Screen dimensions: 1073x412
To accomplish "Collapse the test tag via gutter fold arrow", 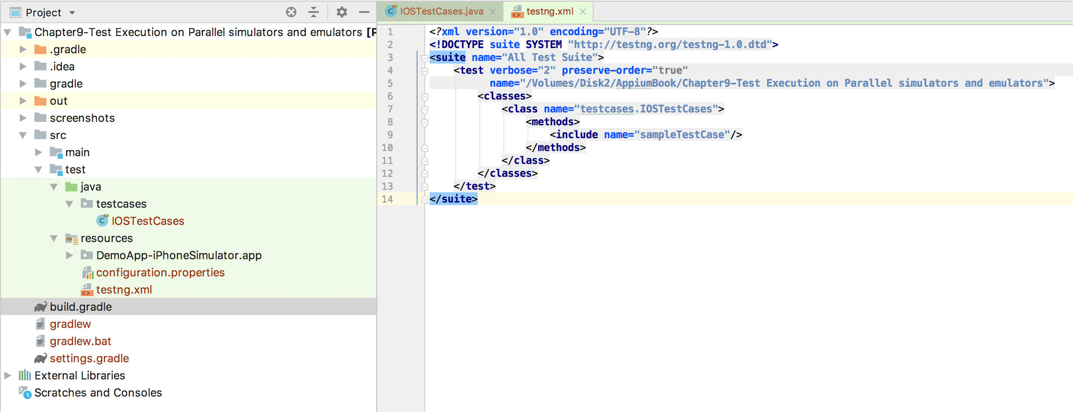I will (x=424, y=70).
